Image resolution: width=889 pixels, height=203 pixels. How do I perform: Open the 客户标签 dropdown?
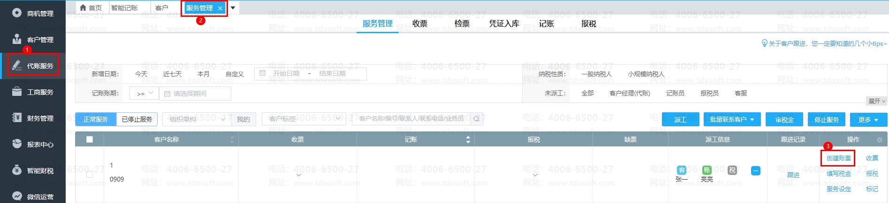coord(304,119)
